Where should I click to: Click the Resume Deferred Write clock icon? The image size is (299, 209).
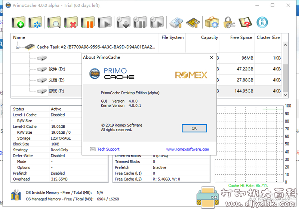click(x=157, y=22)
